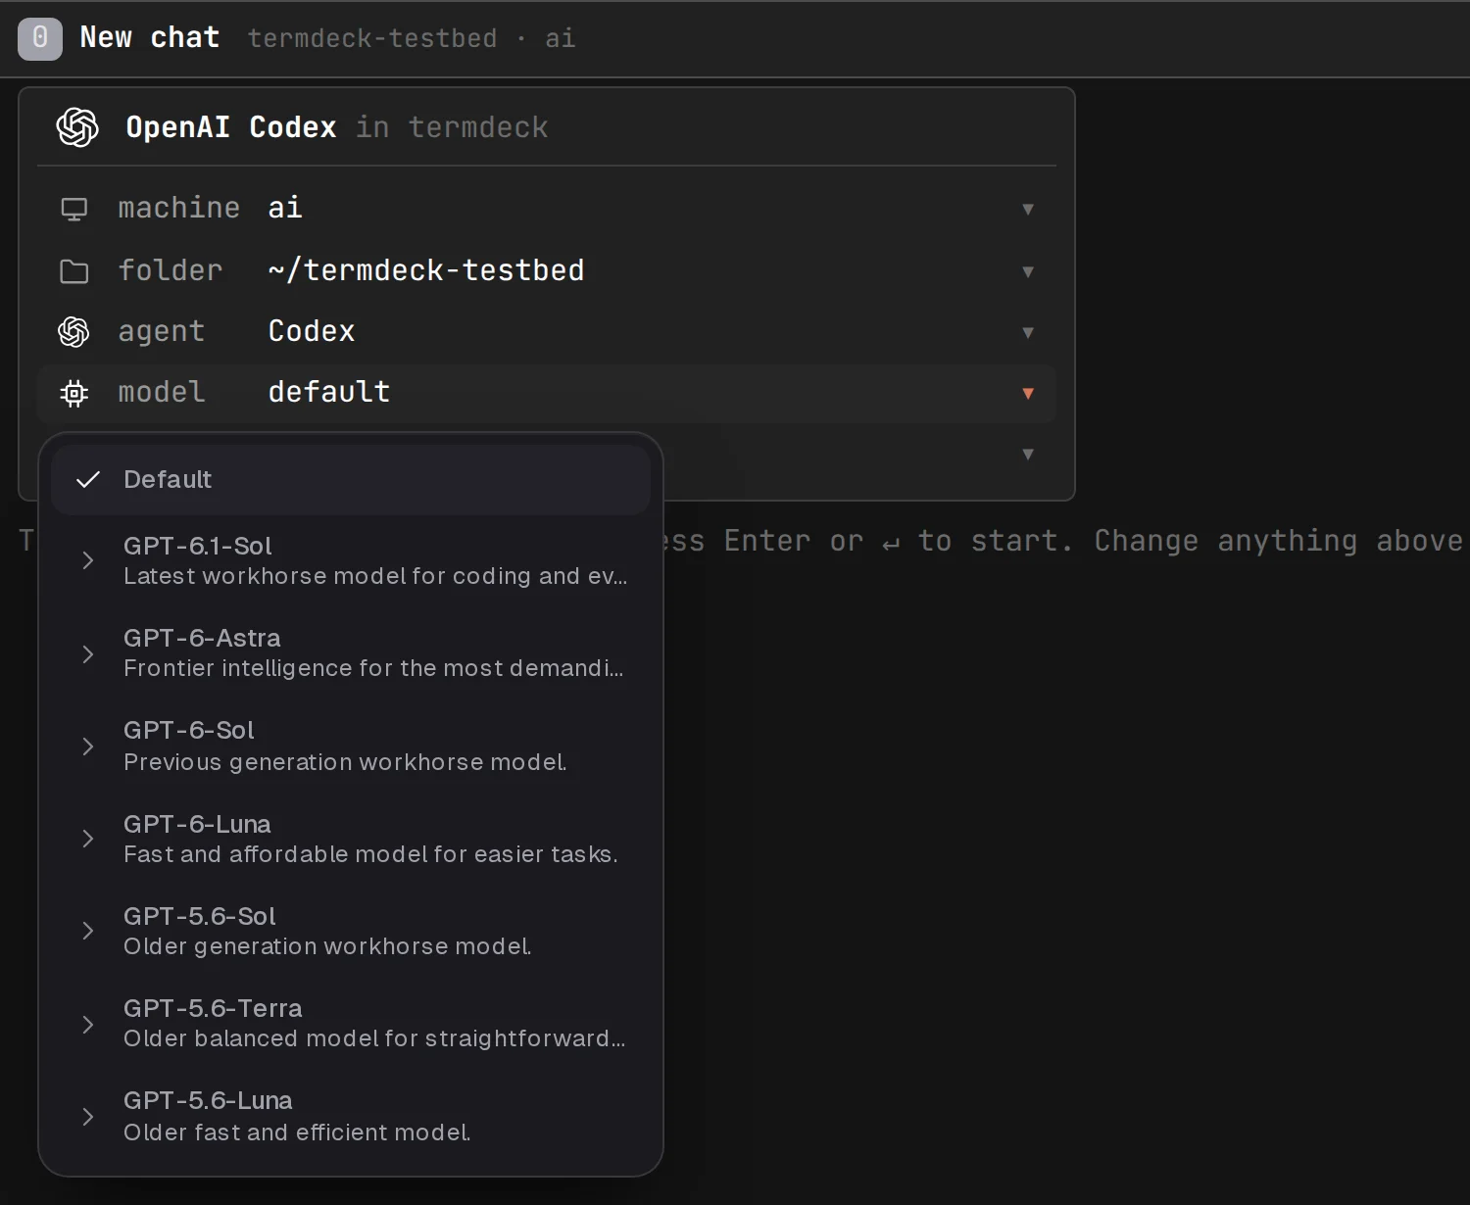Click the model value 'default'
Viewport: 1470px width, 1205px height.
click(x=329, y=392)
